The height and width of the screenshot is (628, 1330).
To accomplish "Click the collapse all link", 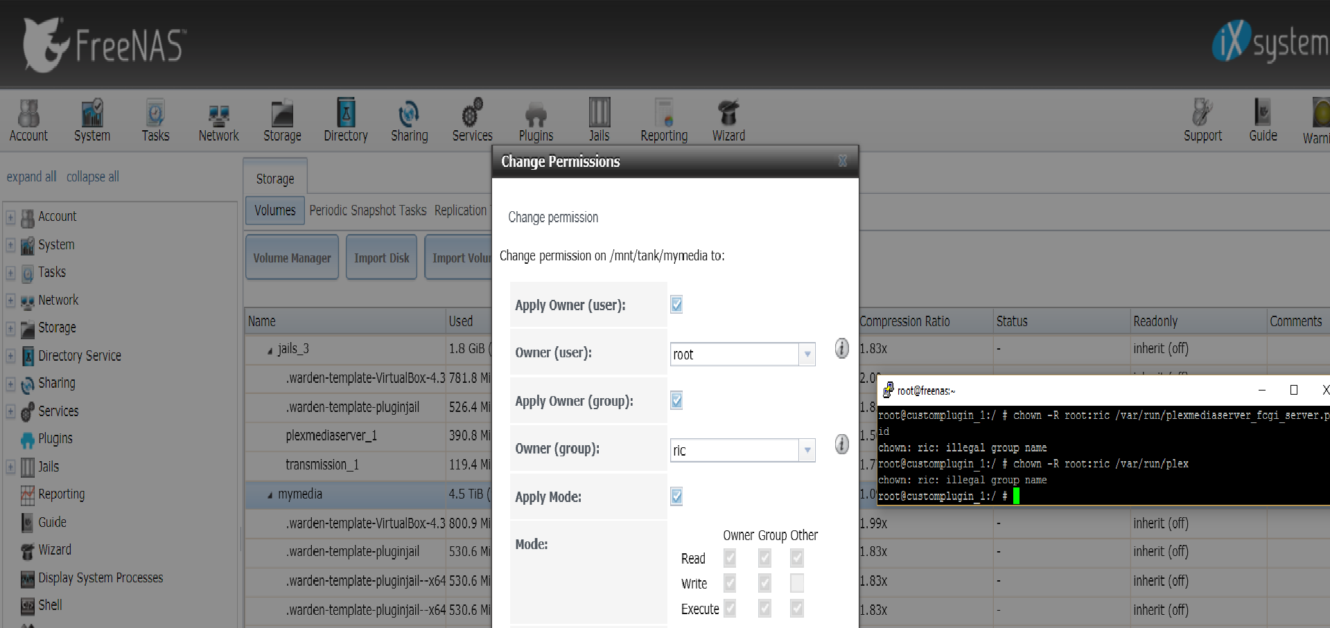I will [x=93, y=177].
